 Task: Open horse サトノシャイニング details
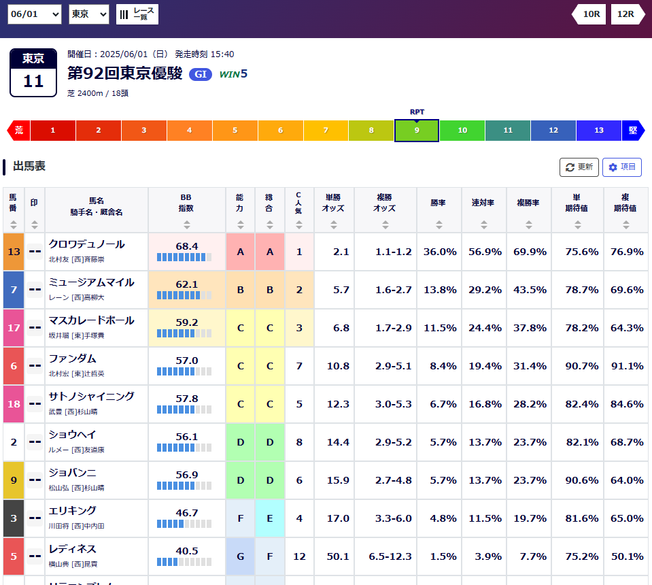92,397
